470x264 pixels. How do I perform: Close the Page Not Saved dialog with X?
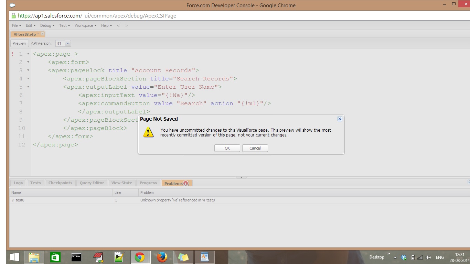coord(340,119)
